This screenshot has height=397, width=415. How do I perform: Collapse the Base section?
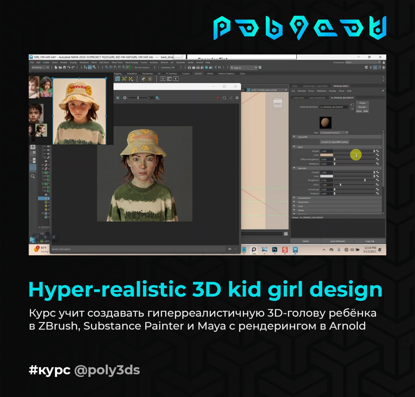294,147
